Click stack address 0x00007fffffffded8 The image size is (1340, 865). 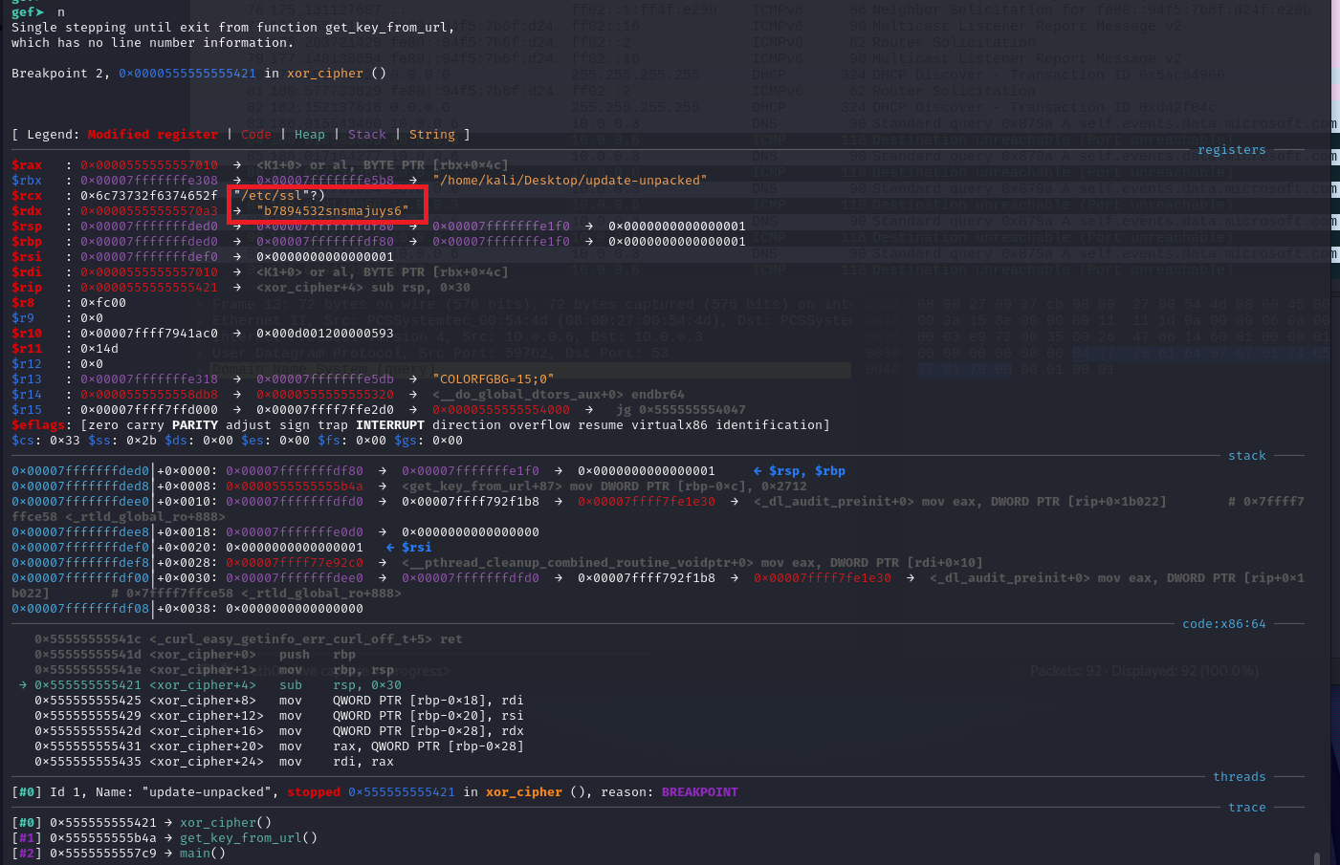coord(80,487)
